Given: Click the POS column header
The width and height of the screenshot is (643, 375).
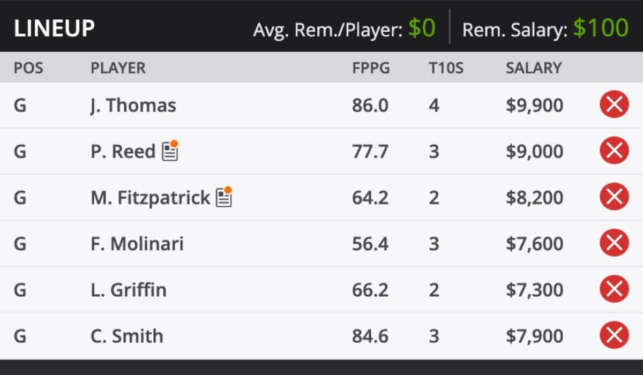Looking at the screenshot, I should [28, 68].
